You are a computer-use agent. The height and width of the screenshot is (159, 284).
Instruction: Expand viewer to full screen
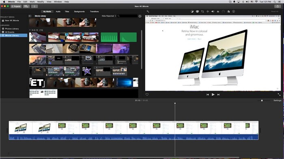pos(279,95)
